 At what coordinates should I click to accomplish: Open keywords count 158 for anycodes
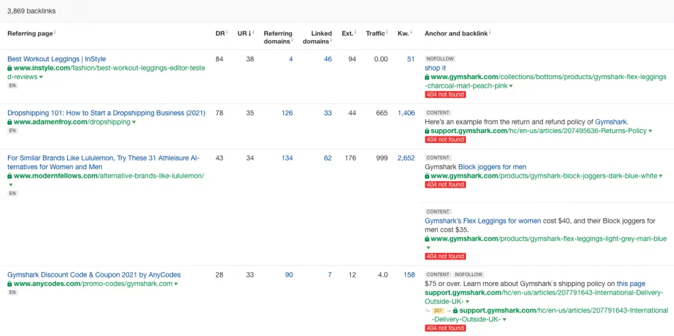coord(409,275)
